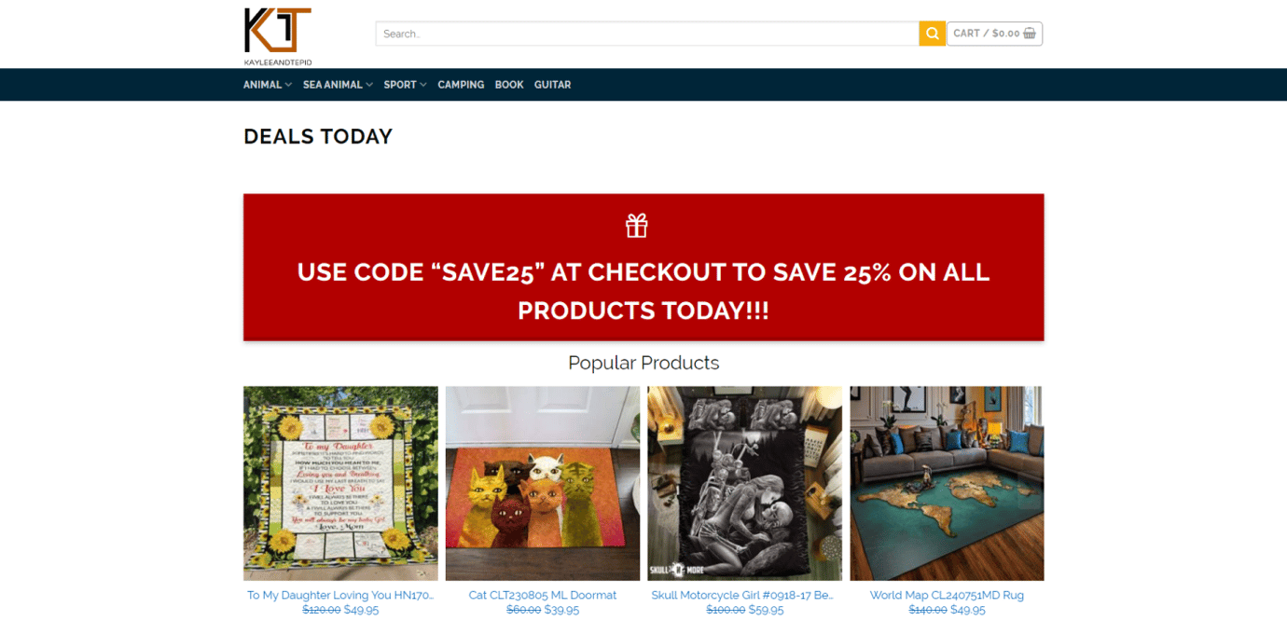Click the search magnifier icon
Viewport: 1287px width, 635px height.
pyautogui.click(x=931, y=33)
